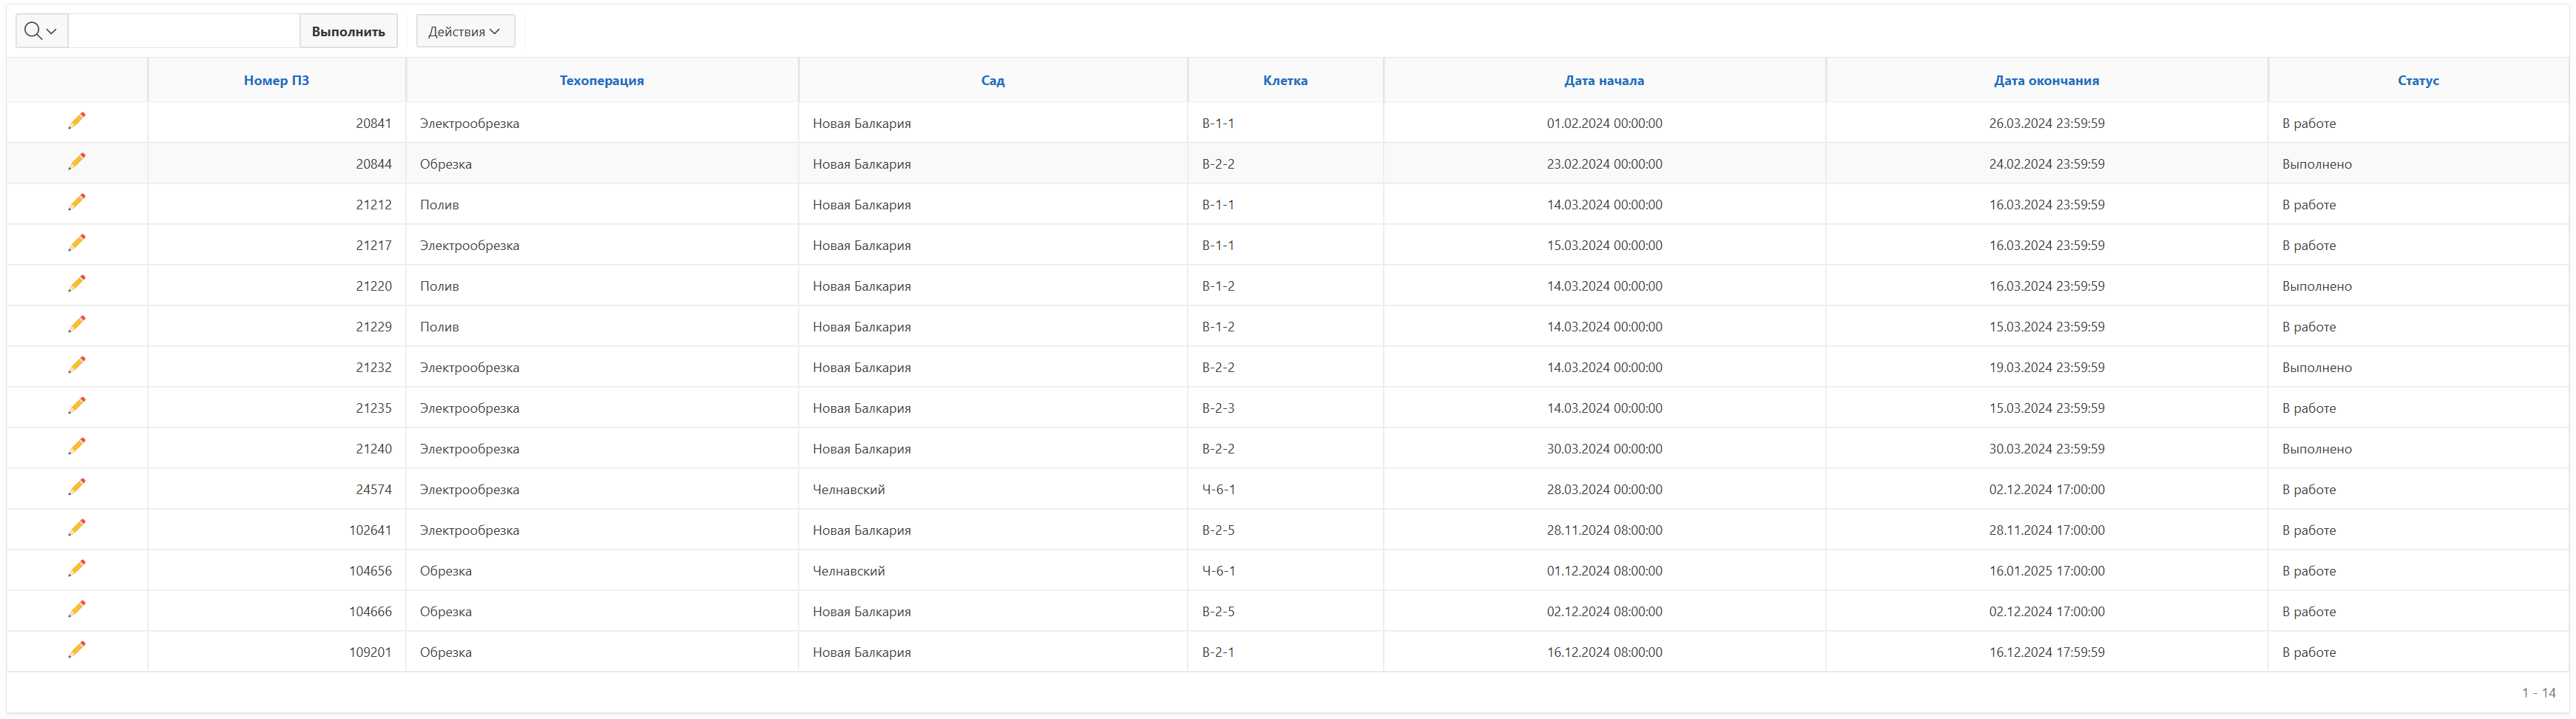Click the edit icon for 109201
Viewport: 2576px width, 719px height.
[77, 650]
